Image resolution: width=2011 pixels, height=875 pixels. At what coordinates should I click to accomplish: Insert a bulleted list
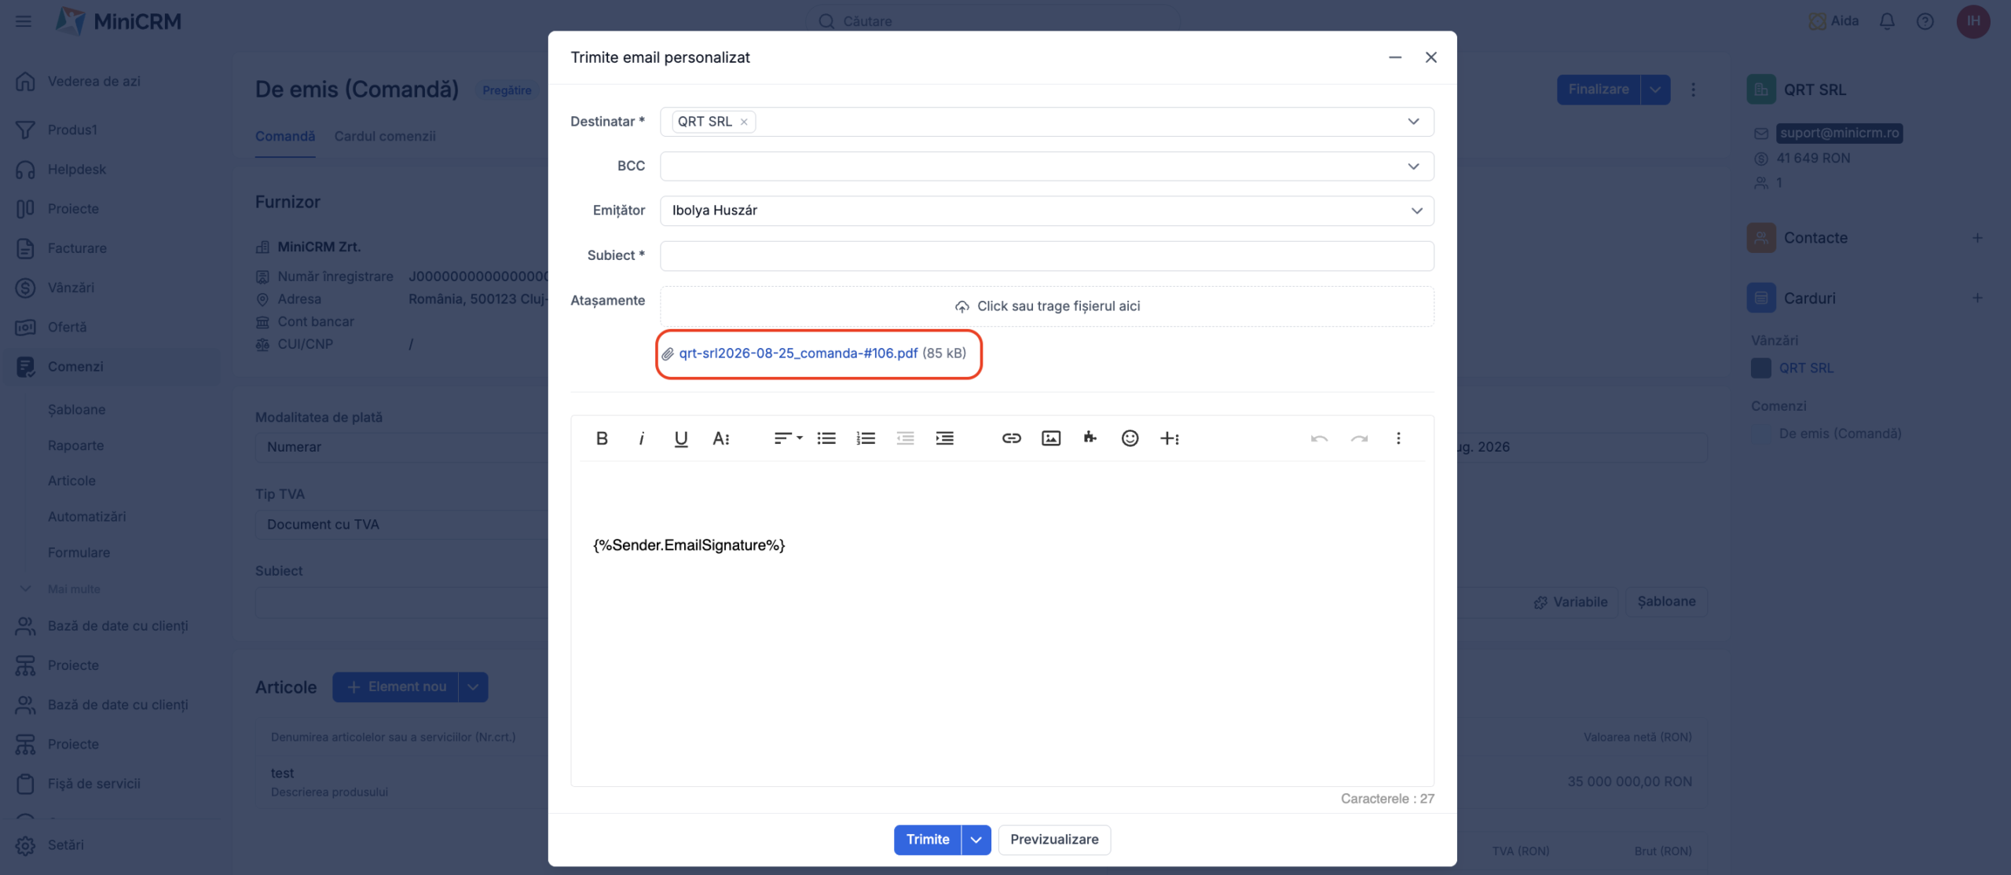(x=826, y=438)
